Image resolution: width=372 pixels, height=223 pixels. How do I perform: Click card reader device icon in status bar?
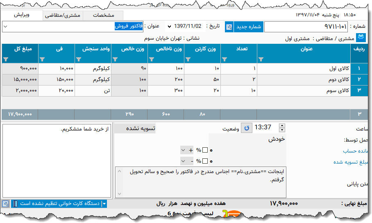tap(15, 204)
